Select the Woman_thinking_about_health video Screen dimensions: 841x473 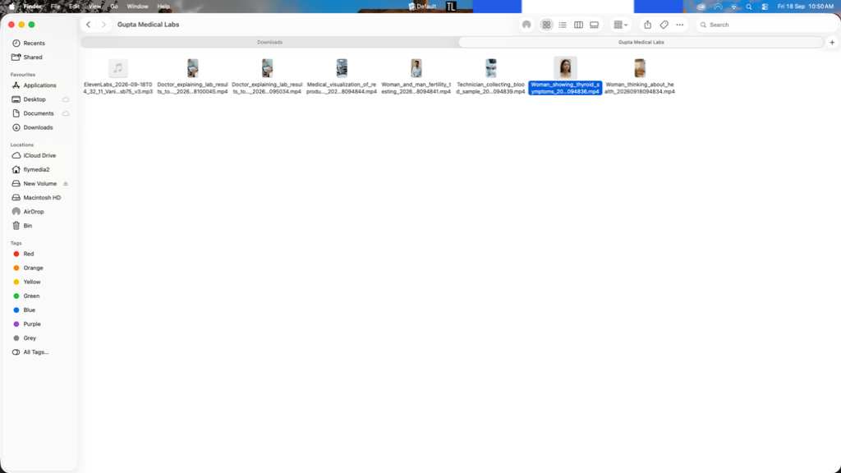click(639, 76)
